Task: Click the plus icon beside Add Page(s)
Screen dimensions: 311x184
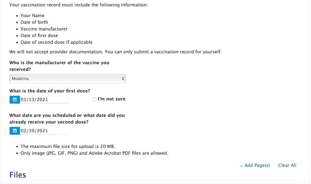Action: 241,166
